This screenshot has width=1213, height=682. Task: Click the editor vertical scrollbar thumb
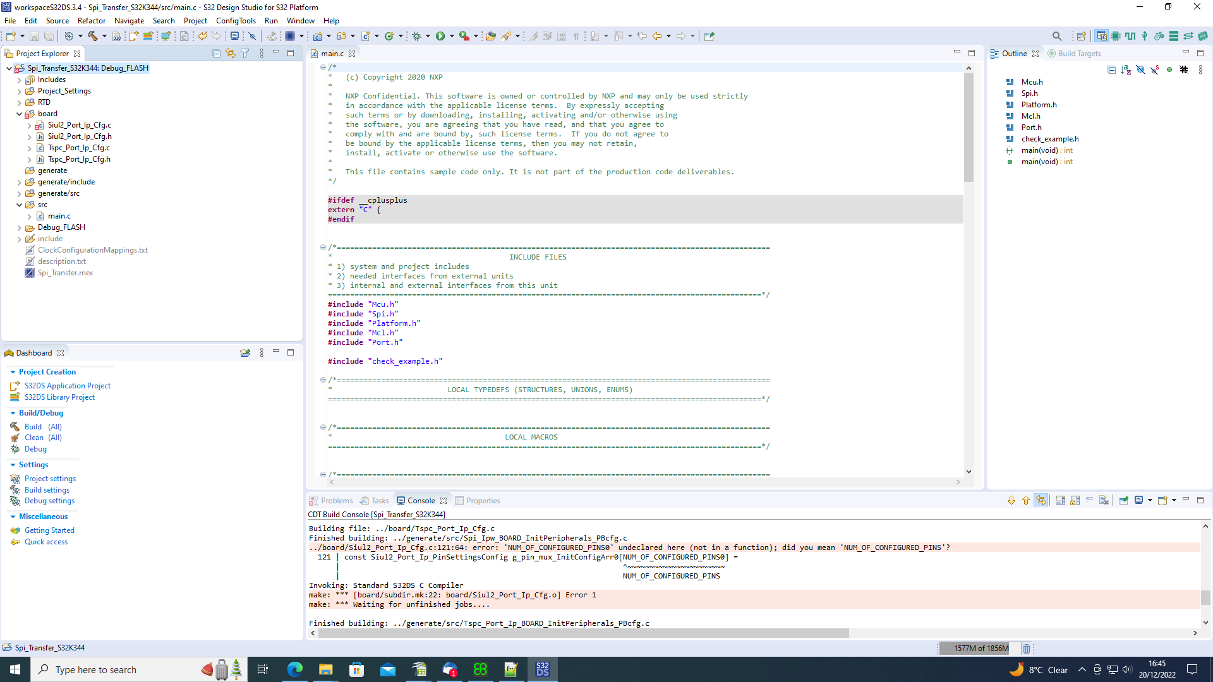[969, 126]
